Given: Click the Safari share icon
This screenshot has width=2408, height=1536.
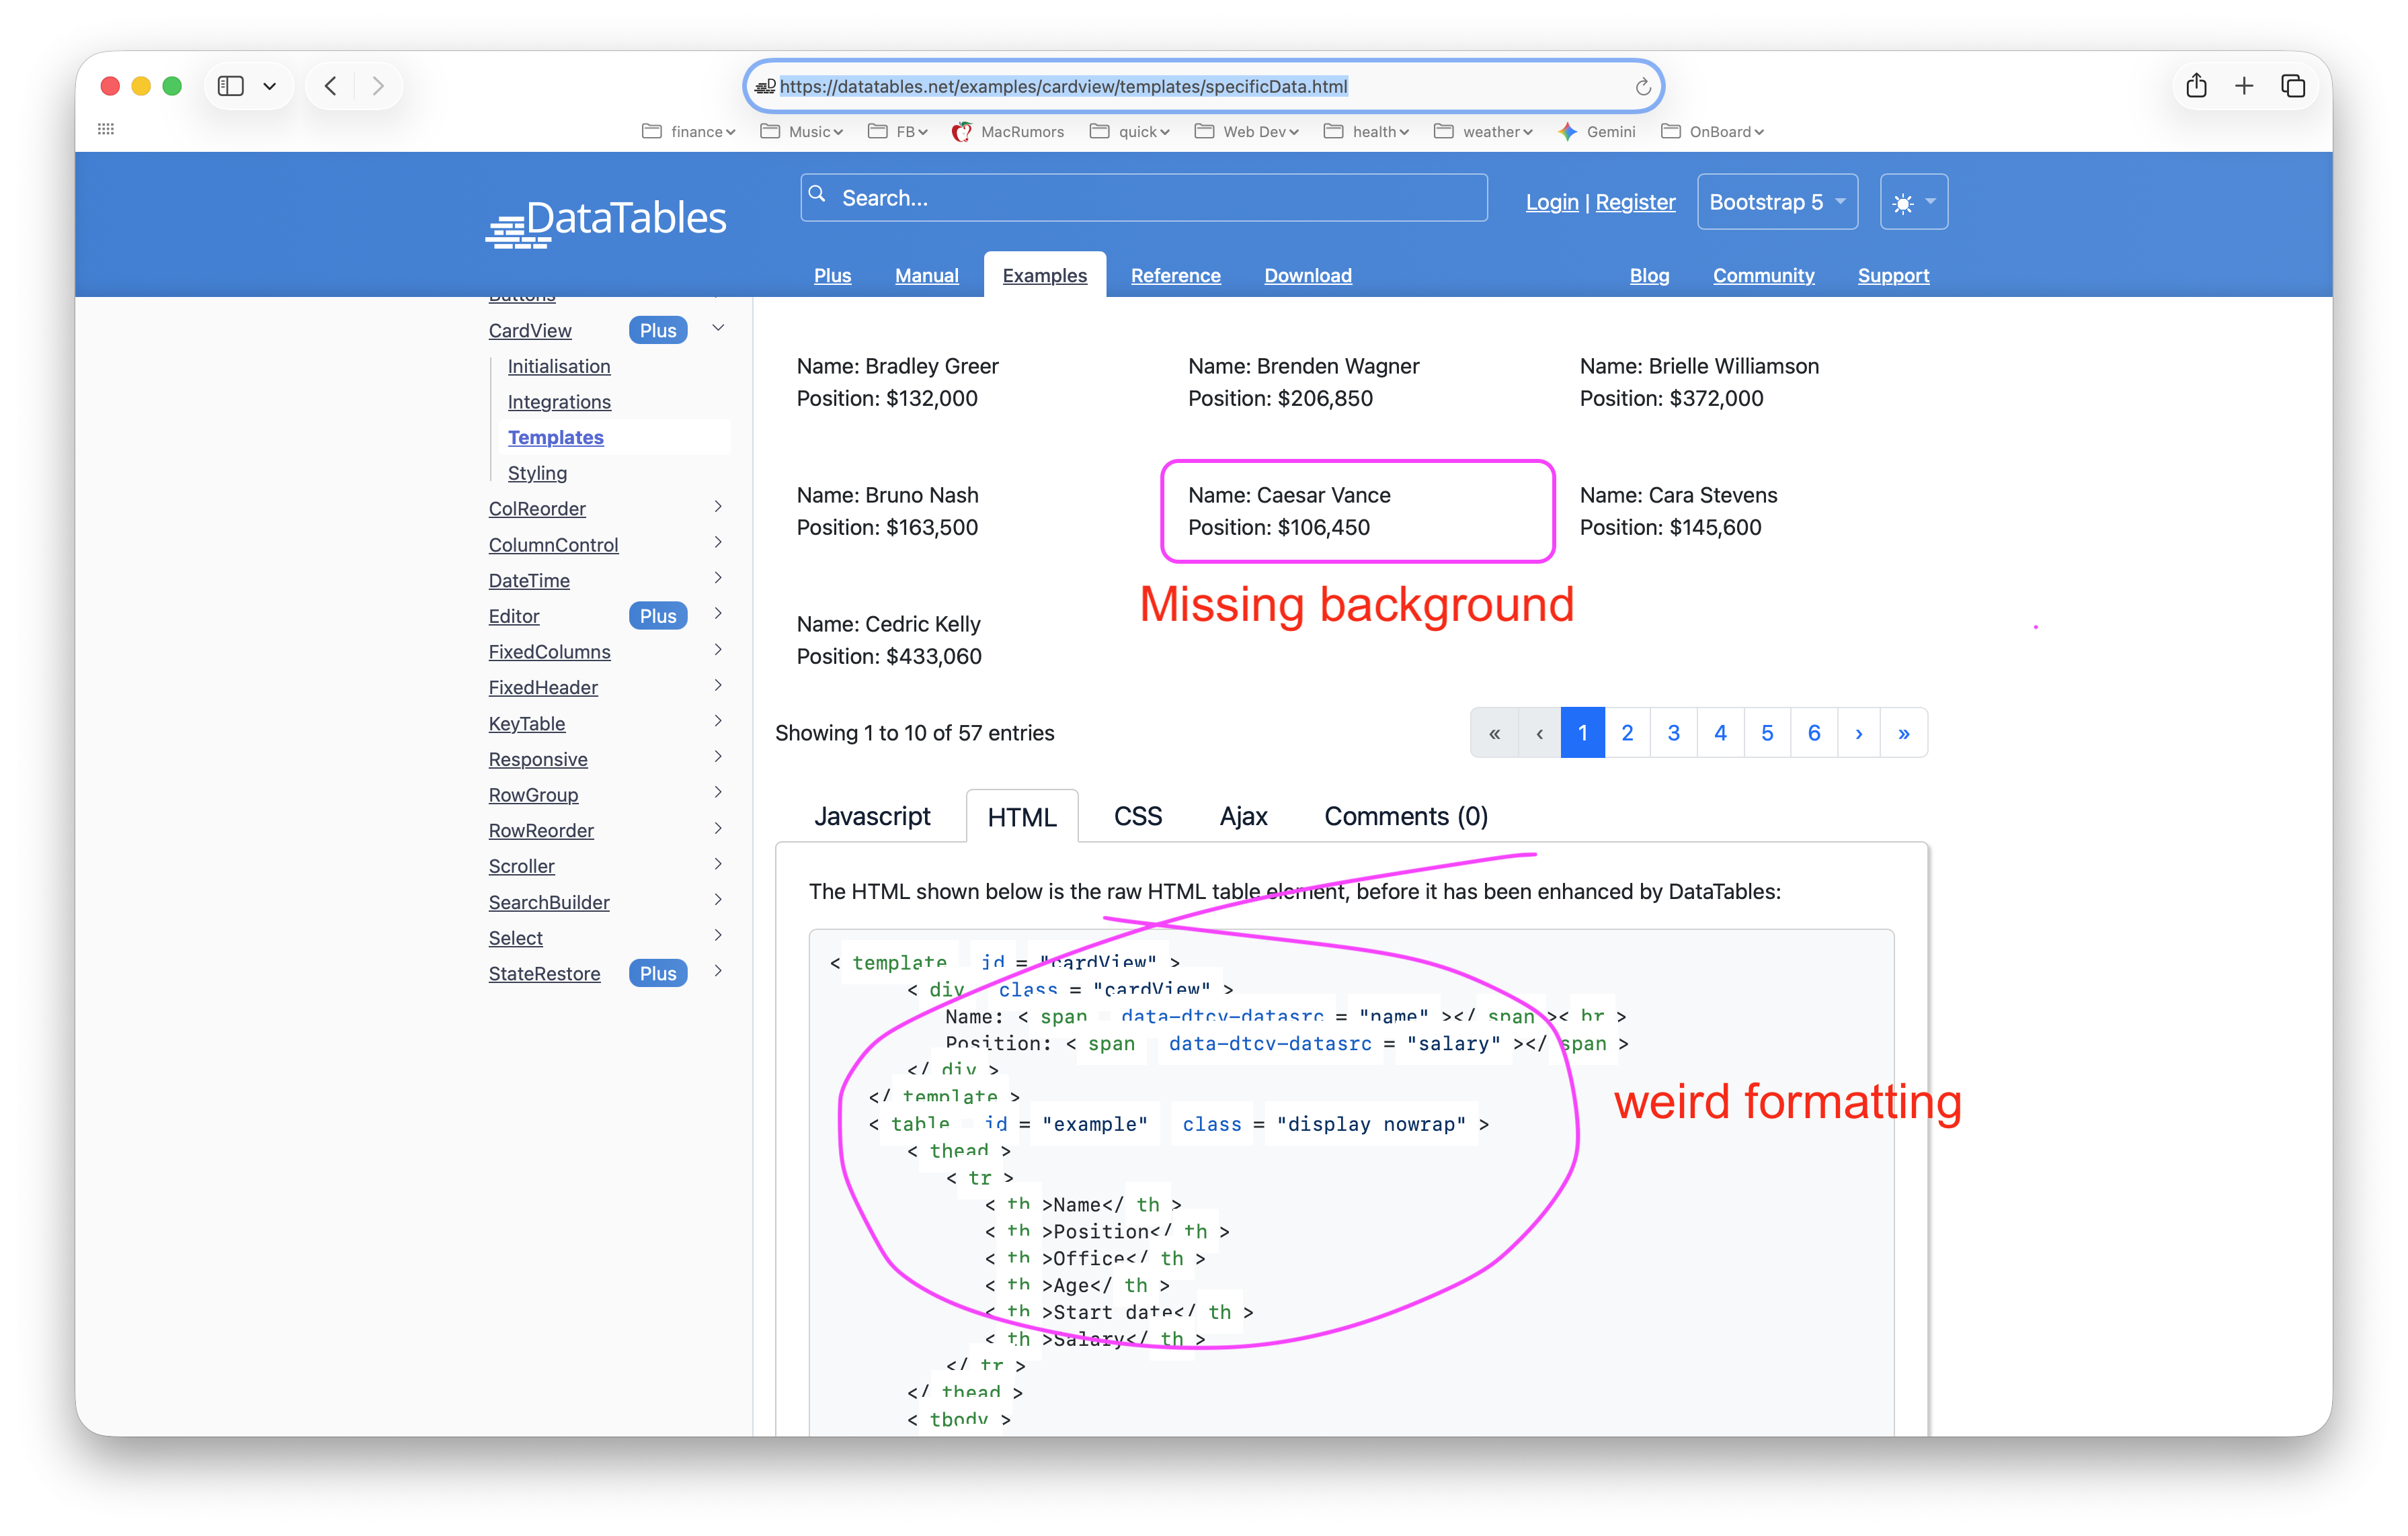Looking at the screenshot, I should click(2196, 86).
